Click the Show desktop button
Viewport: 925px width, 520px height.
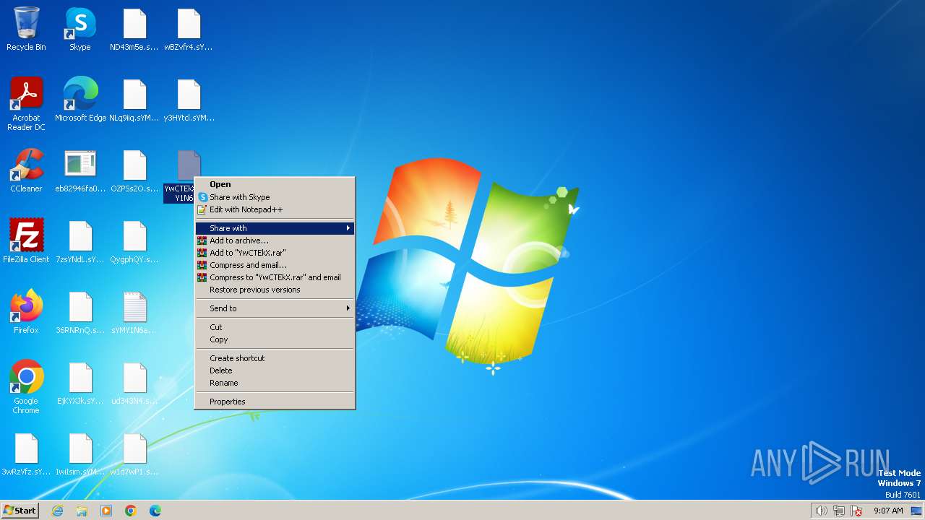tap(917, 511)
